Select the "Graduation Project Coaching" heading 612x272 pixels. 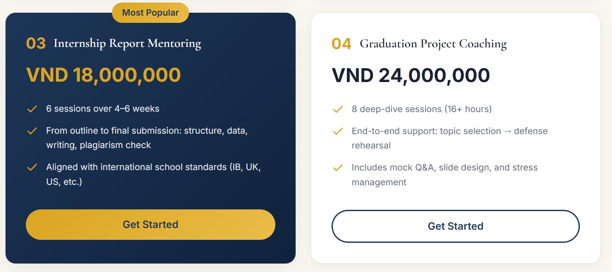[433, 44]
